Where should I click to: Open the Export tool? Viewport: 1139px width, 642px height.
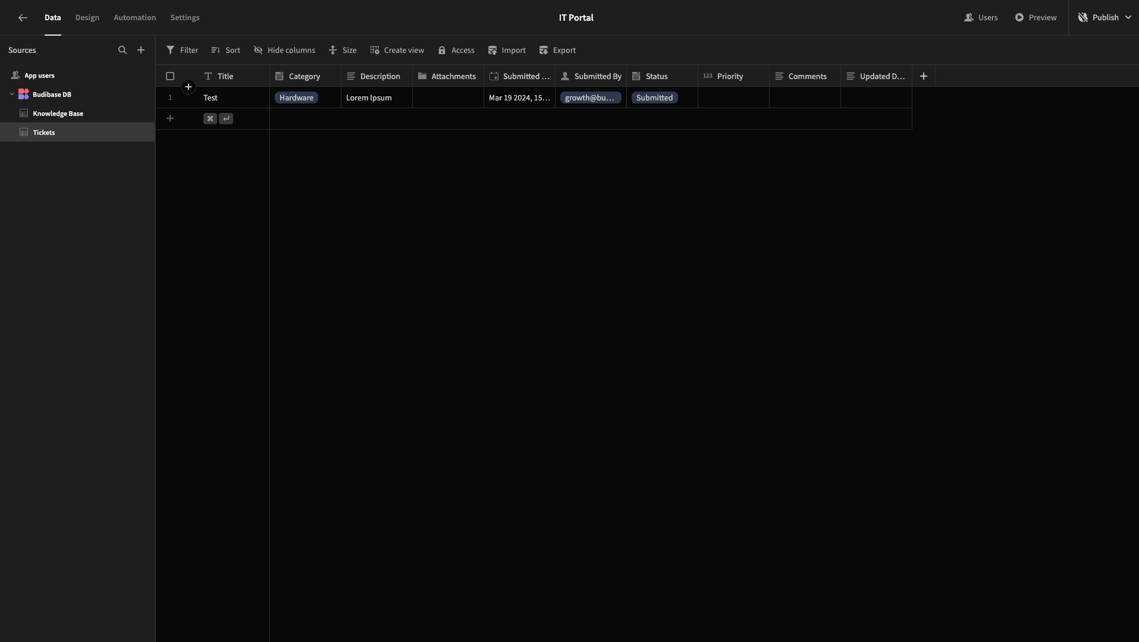pos(557,50)
